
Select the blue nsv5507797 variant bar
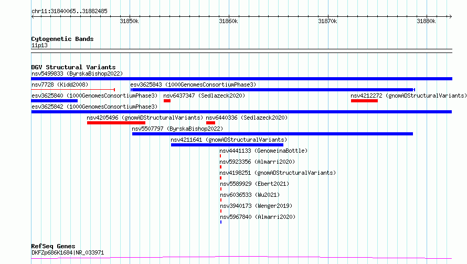pyautogui.click(x=272, y=134)
